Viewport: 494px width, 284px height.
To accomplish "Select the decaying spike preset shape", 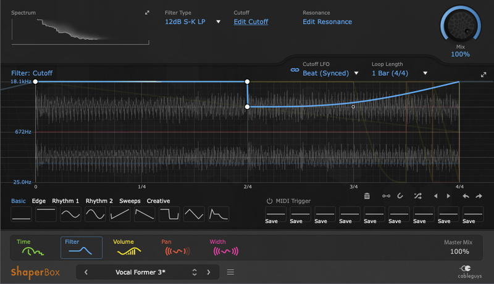I will click(219, 214).
